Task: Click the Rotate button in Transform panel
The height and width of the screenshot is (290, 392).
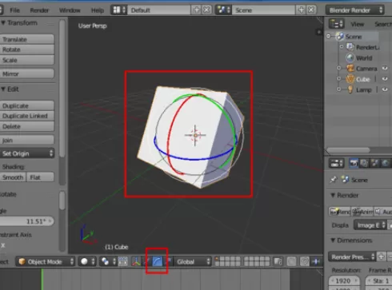Action: tap(27, 50)
